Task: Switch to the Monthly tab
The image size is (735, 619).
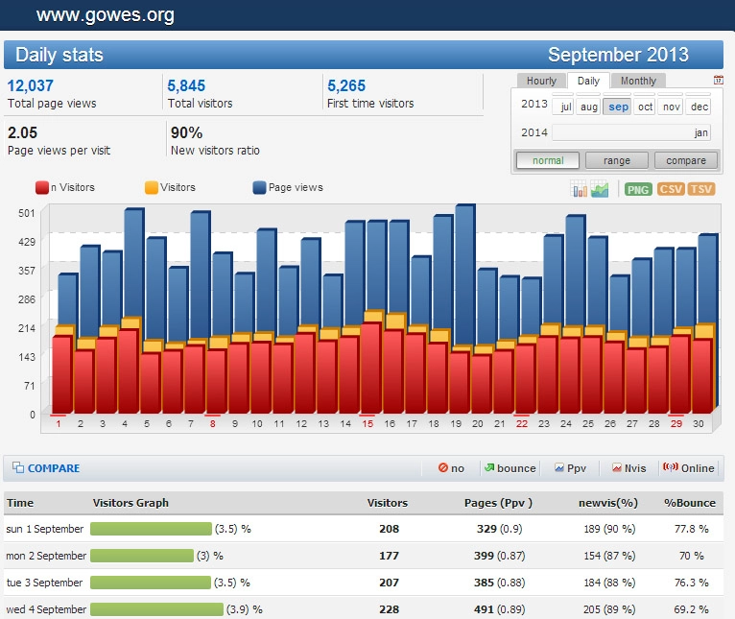Action: (638, 82)
